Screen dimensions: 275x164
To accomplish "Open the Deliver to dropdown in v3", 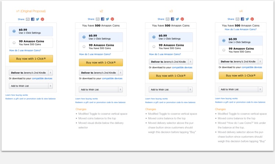I will coord(171,62).
